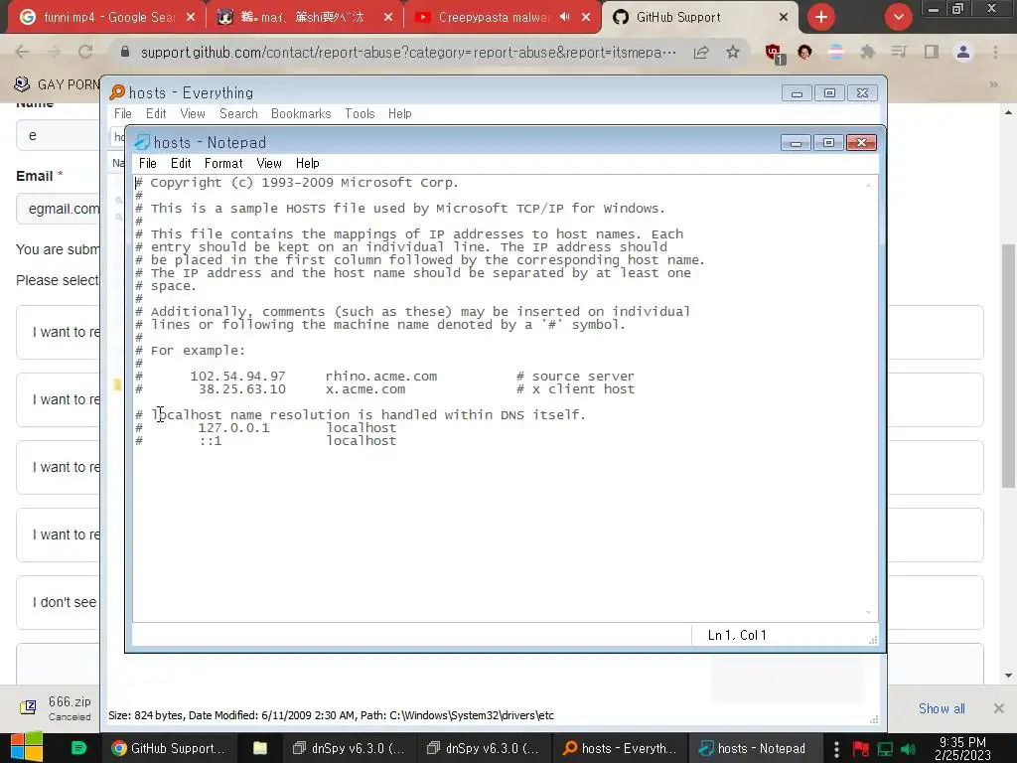Switch to first dnSpy v6.3.0 taskbar item
The image size is (1017, 763).
coord(349,748)
